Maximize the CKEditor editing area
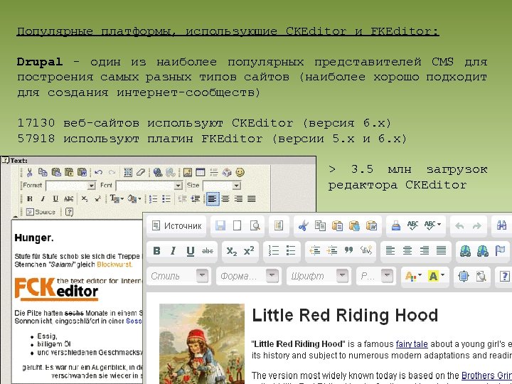 click(x=464, y=276)
